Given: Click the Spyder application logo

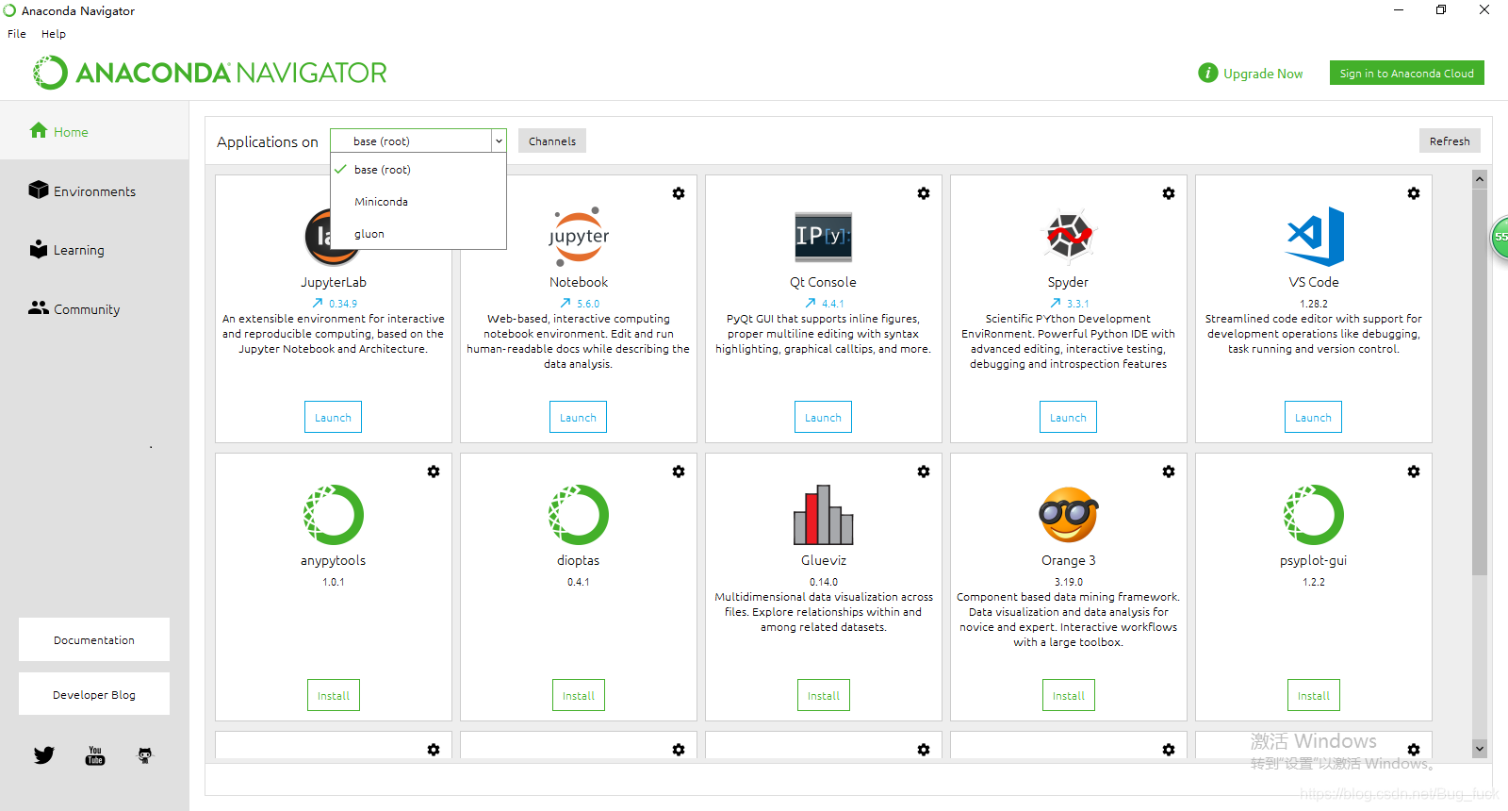Looking at the screenshot, I should pyautogui.click(x=1069, y=235).
